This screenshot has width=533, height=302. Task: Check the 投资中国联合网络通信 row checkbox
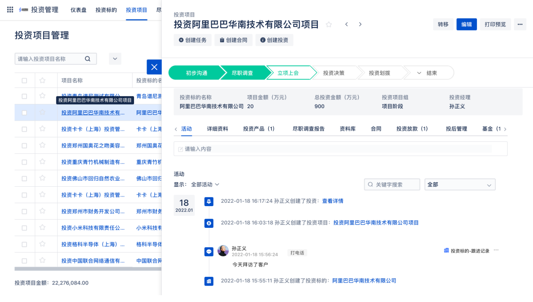click(24, 261)
